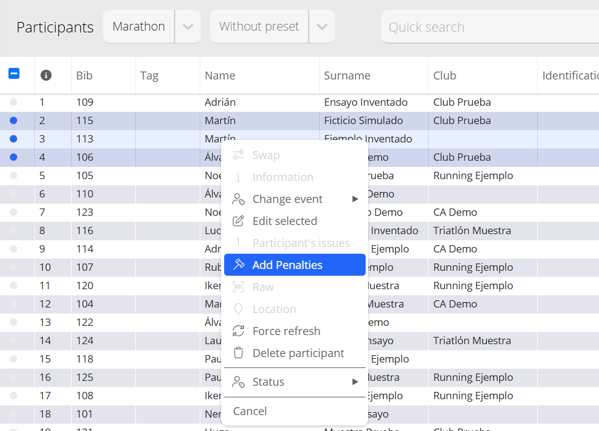Click CA Demo club in row 12
This screenshot has width=599, height=431.
tap(455, 304)
